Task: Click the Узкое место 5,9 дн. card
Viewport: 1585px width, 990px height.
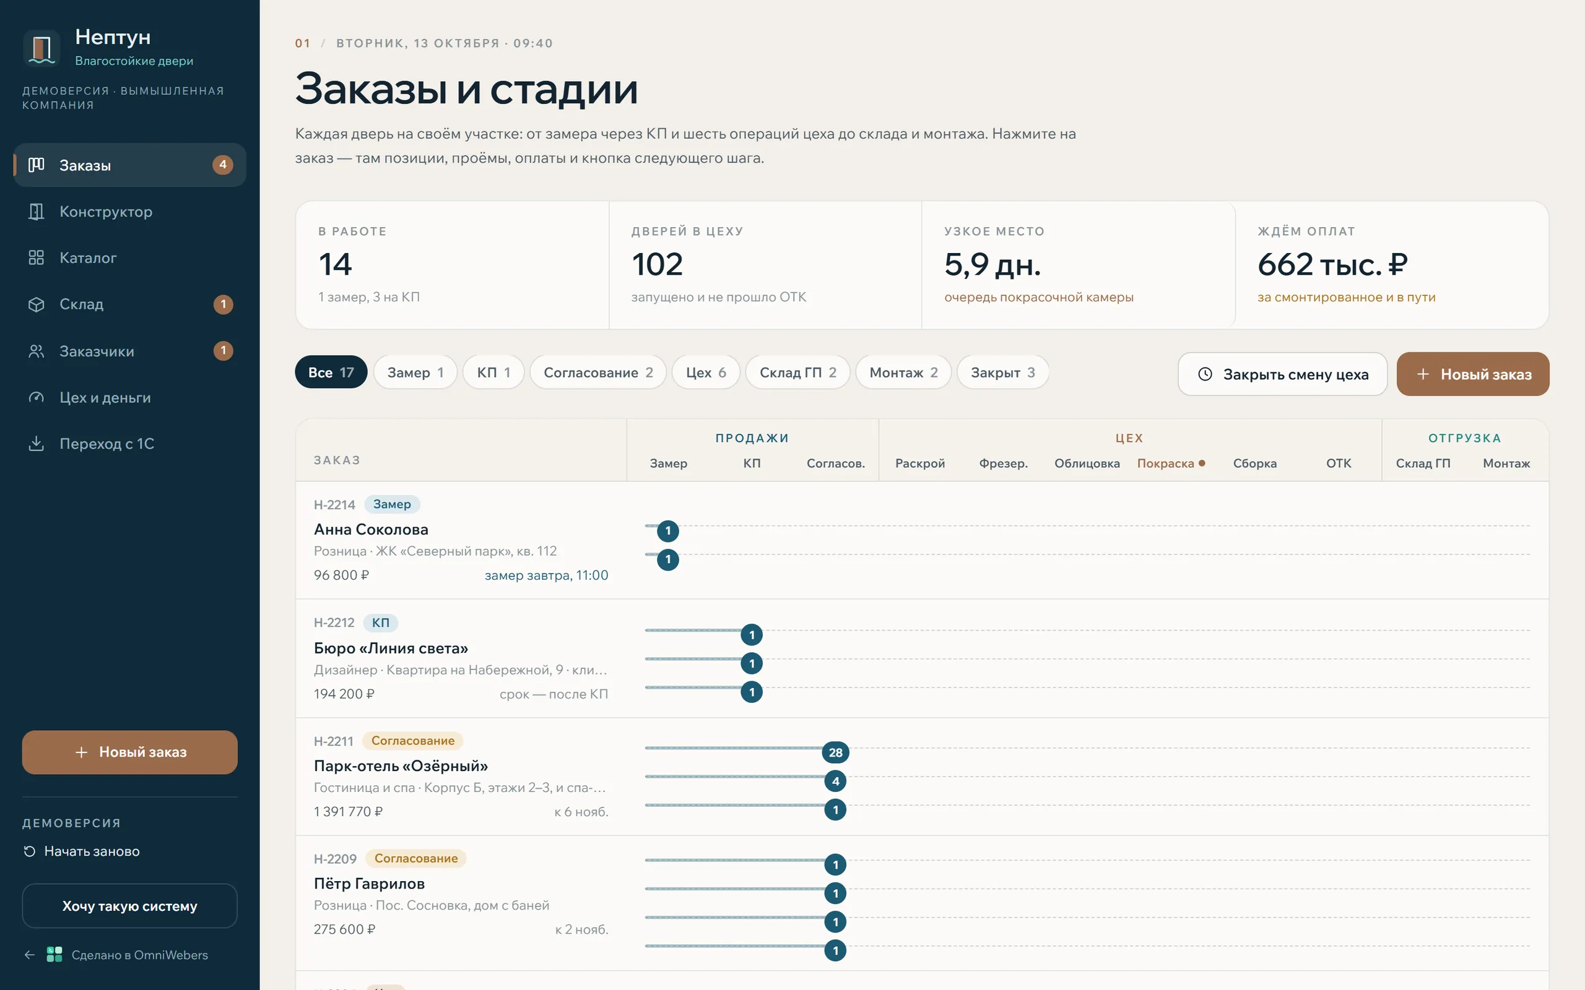Action: point(1078,265)
